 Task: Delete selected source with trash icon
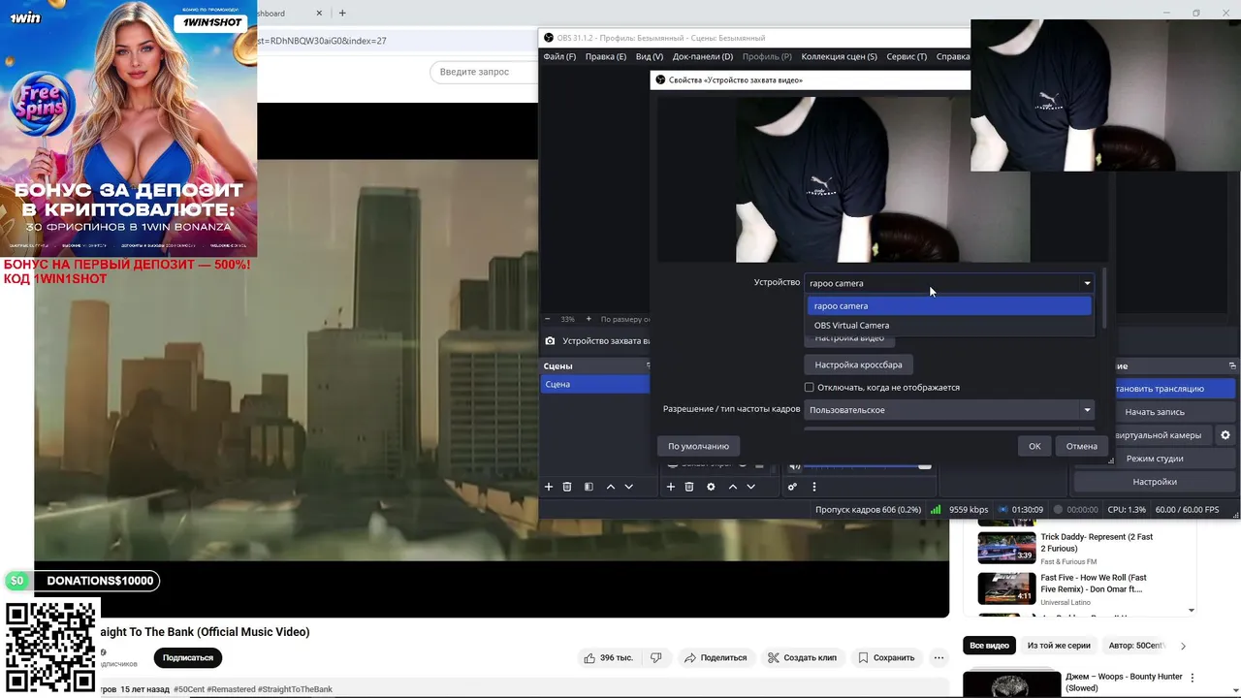(x=689, y=487)
